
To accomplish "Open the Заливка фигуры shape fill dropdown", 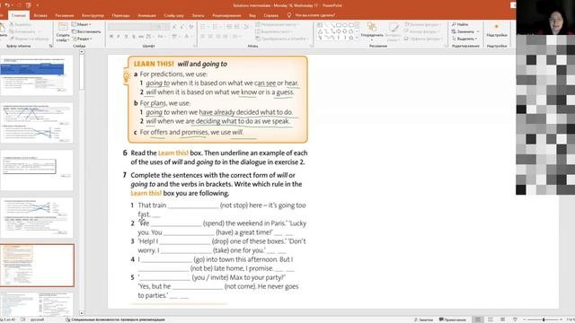I will point(422,24).
